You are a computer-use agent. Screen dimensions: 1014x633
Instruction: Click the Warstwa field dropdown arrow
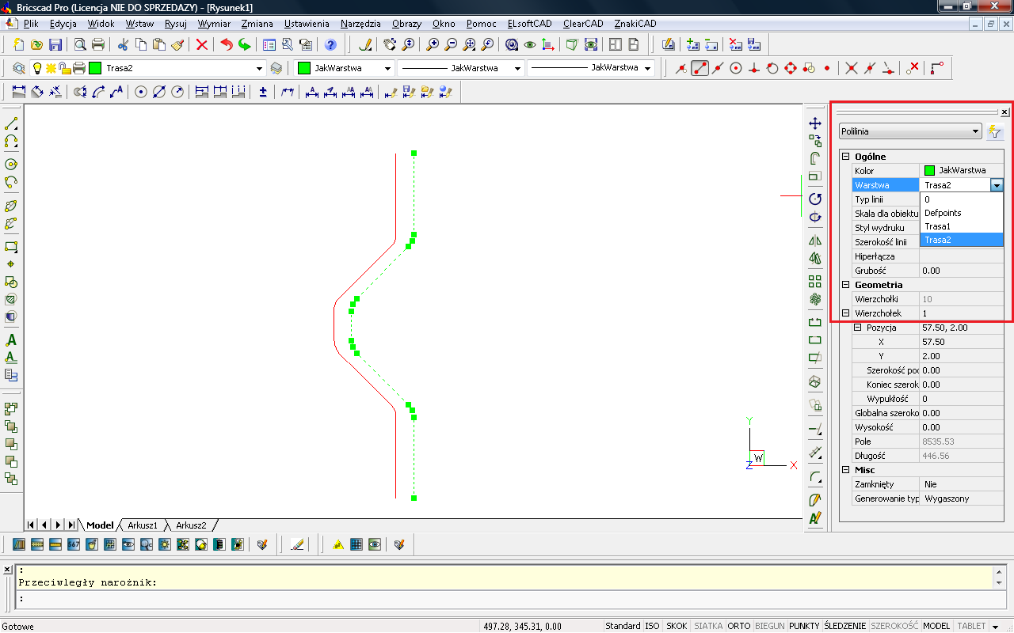point(997,184)
